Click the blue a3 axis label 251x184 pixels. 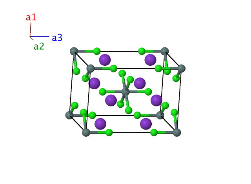[x=57, y=38]
